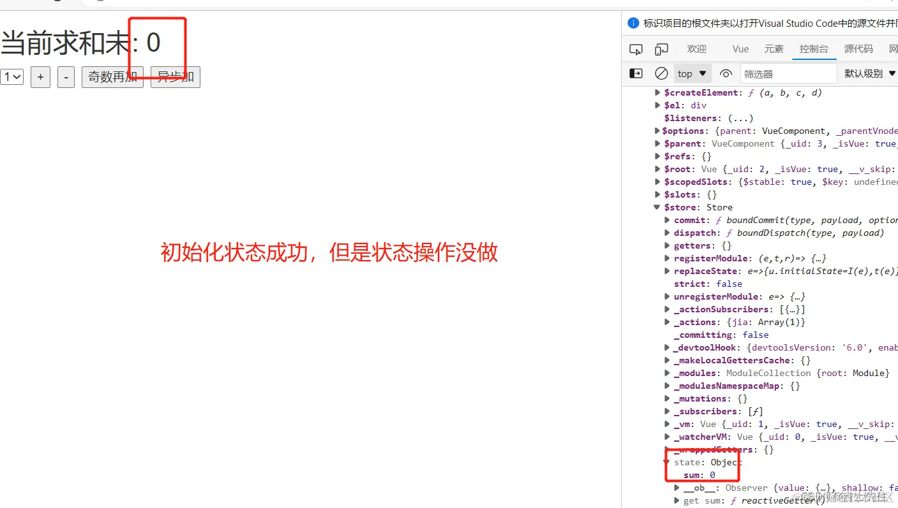Viewport: 898px width, 508px height.
Task: Expand the dispatch boundDispatch function
Action: click(668, 233)
